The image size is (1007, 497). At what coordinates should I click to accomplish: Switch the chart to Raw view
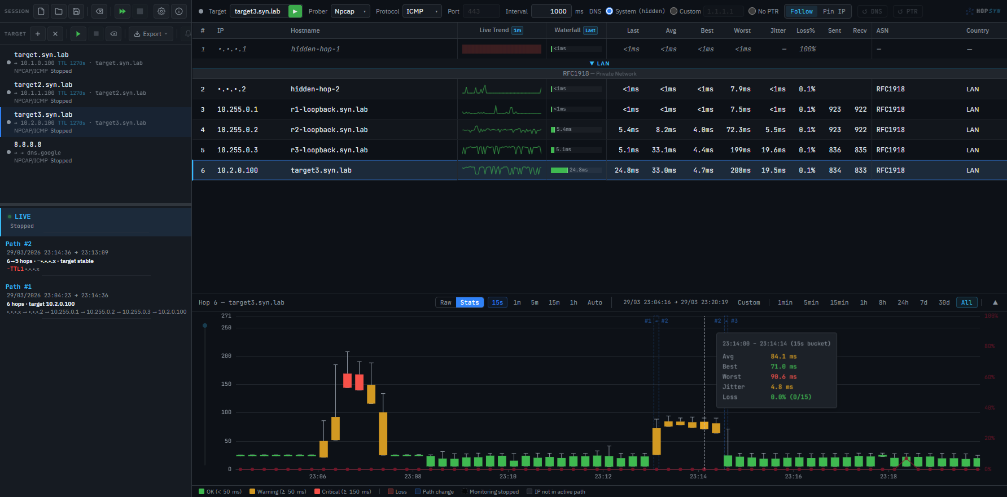point(445,302)
